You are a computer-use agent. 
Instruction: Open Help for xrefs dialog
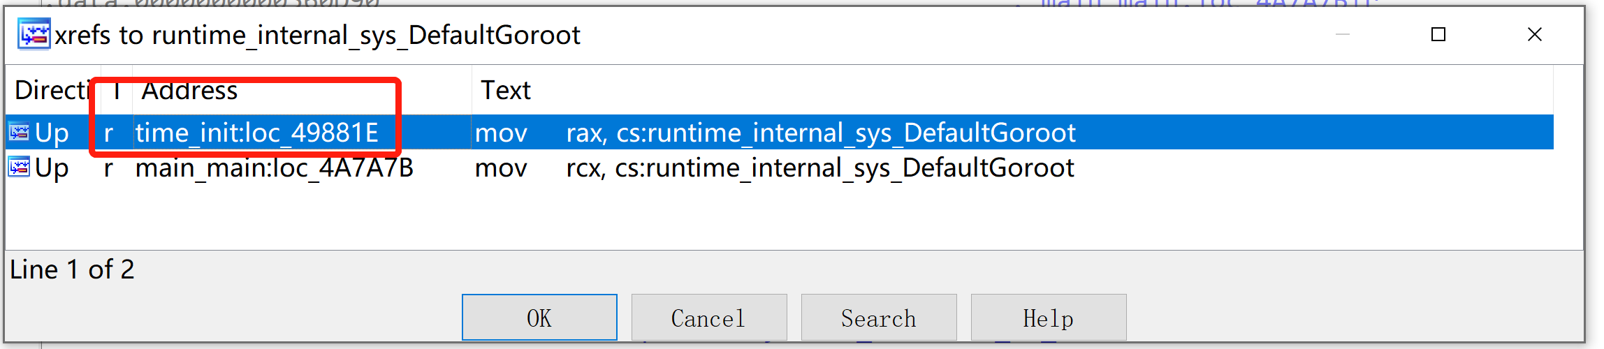(1049, 318)
